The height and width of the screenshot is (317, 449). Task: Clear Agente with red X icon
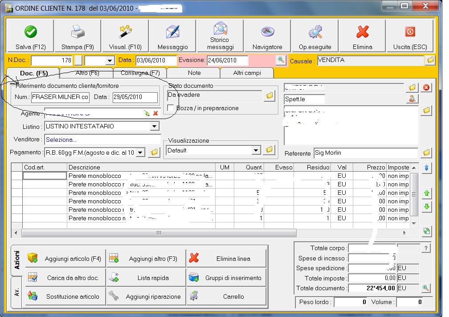coord(155,114)
